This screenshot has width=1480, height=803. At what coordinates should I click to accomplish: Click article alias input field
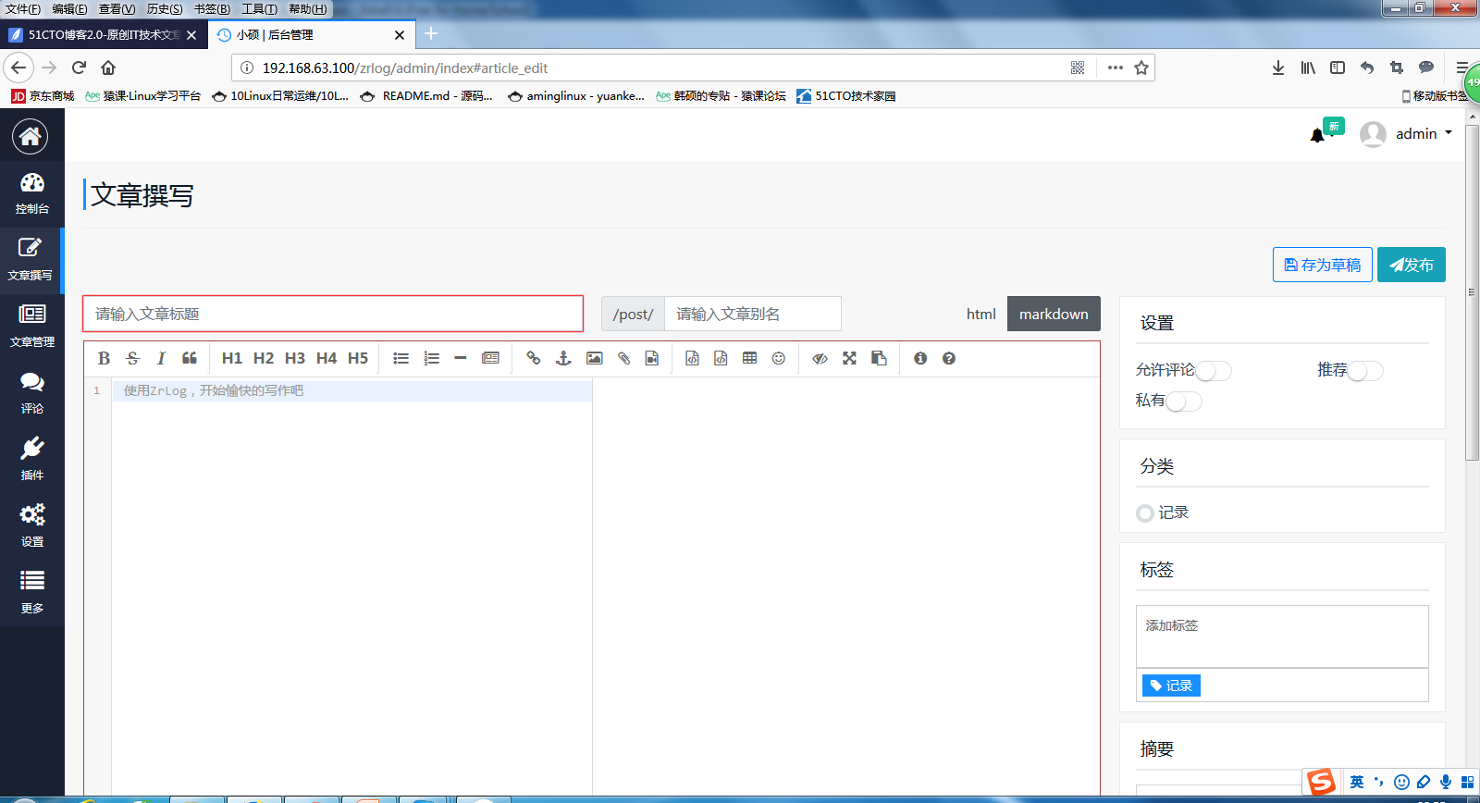click(753, 314)
